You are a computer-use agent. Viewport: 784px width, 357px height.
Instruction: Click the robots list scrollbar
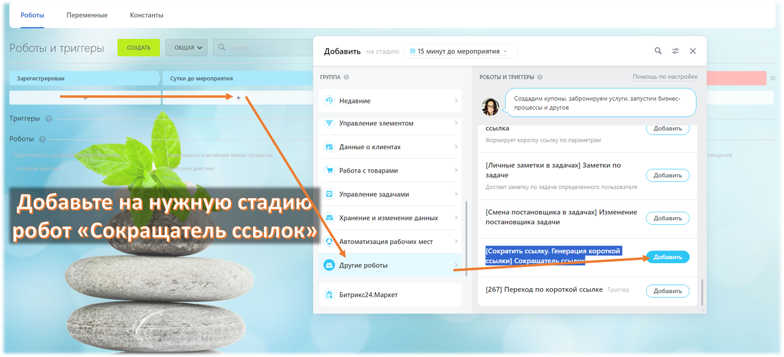(x=702, y=292)
